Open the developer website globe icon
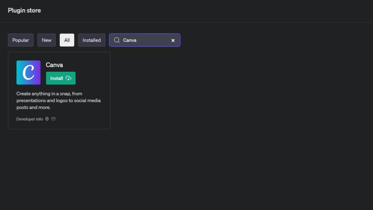This screenshot has height=210, width=373. (47, 119)
